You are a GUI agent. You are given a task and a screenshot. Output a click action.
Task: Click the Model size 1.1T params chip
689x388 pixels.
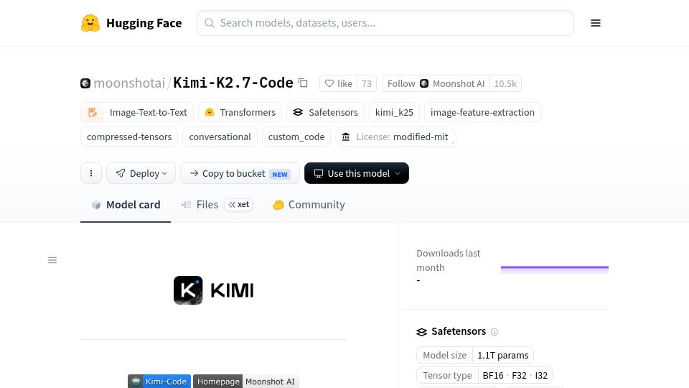click(x=475, y=355)
